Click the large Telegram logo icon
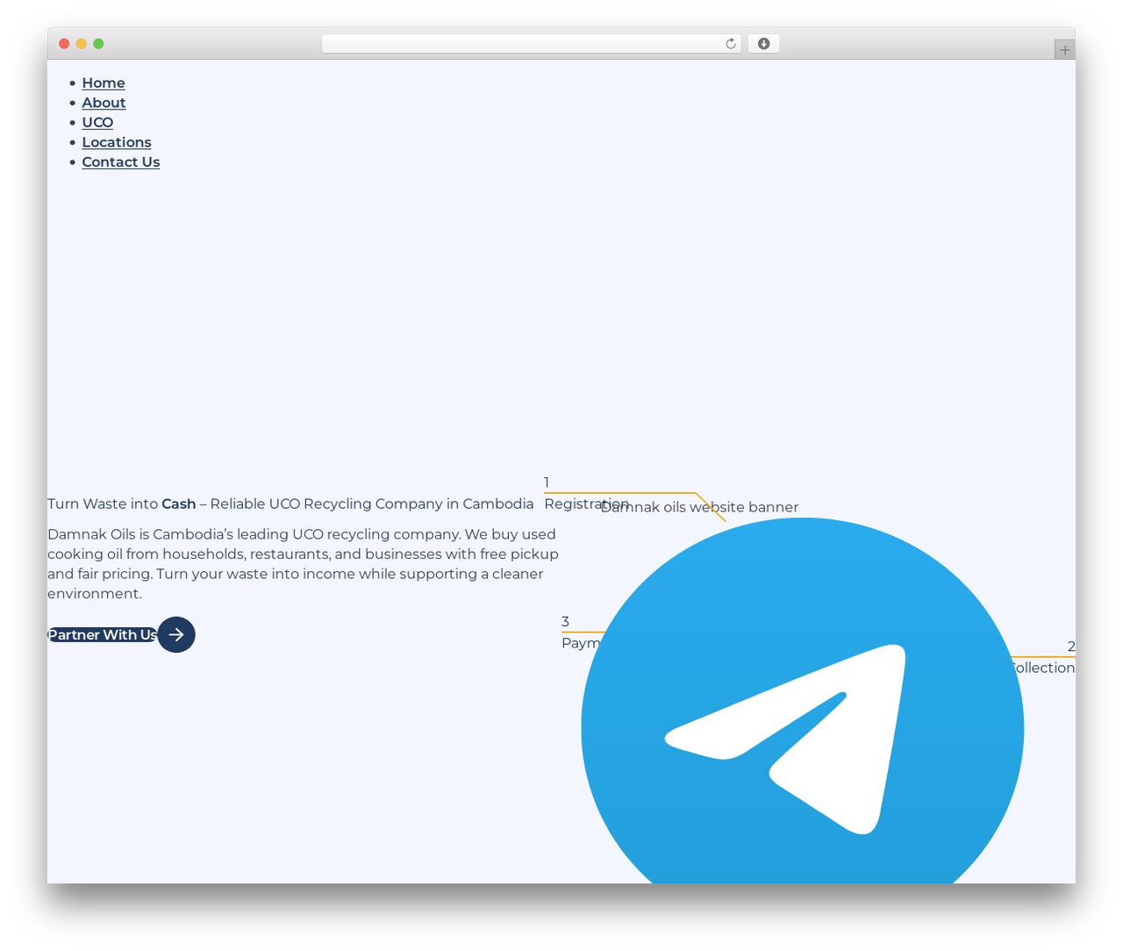The height and width of the screenshot is (951, 1123). [x=802, y=700]
